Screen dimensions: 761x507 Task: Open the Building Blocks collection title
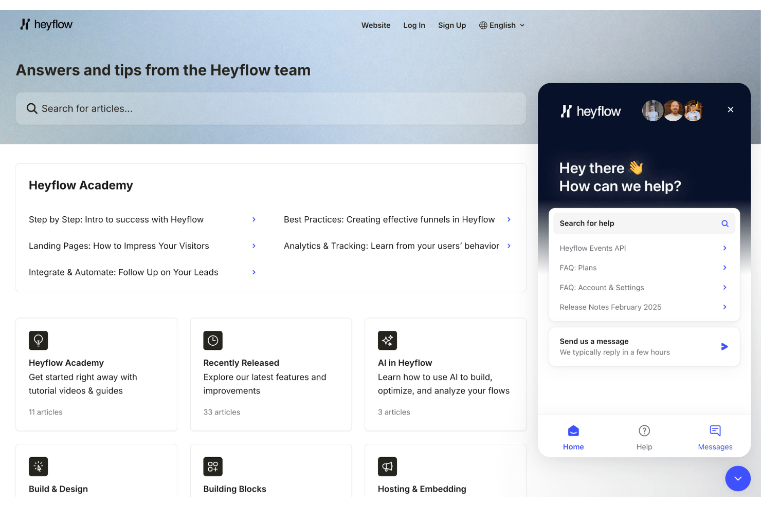click(x=234, y=489)
